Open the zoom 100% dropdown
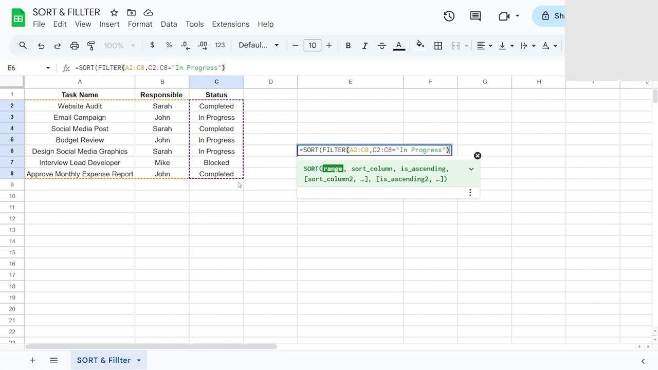This screenshot has width=658, height=370. (x=119, y=45)
